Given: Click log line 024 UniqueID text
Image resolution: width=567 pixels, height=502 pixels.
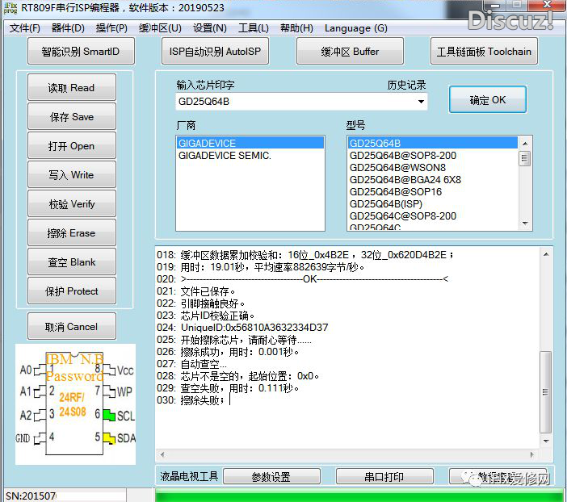Looking at the screenshot, I should tap(242, 328).
